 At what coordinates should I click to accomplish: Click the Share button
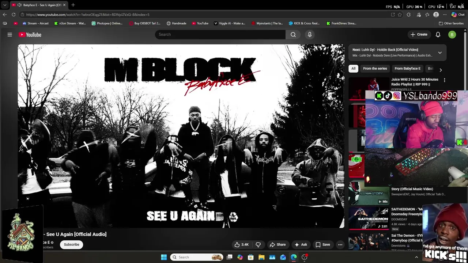278,245
